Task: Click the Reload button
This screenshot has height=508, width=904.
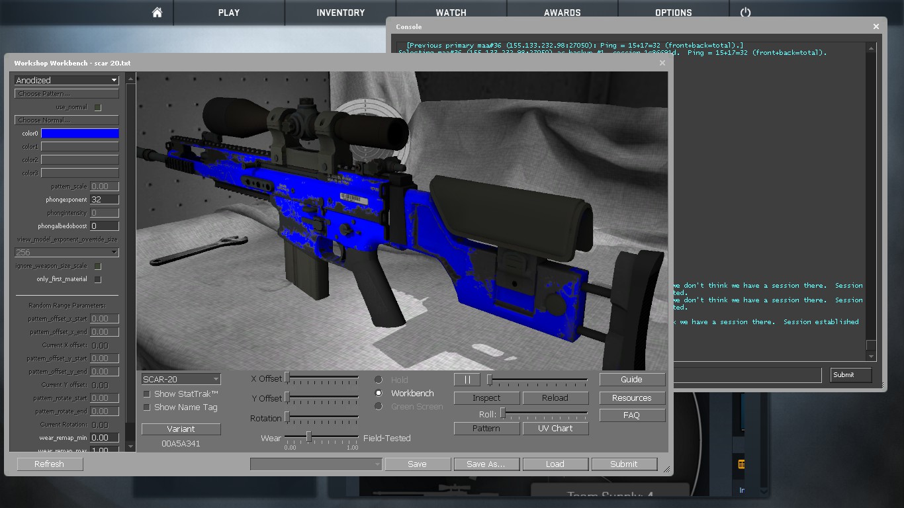Action: coord(555,398)
